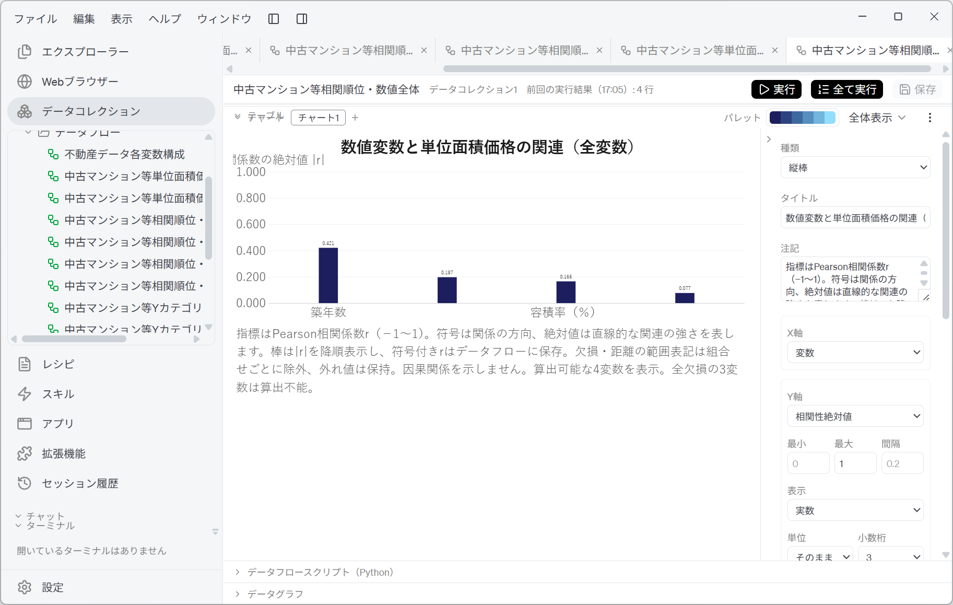The image size is (953, 605).
Task: Open the 全体表示 view dropdown
Action: point(877,118)
